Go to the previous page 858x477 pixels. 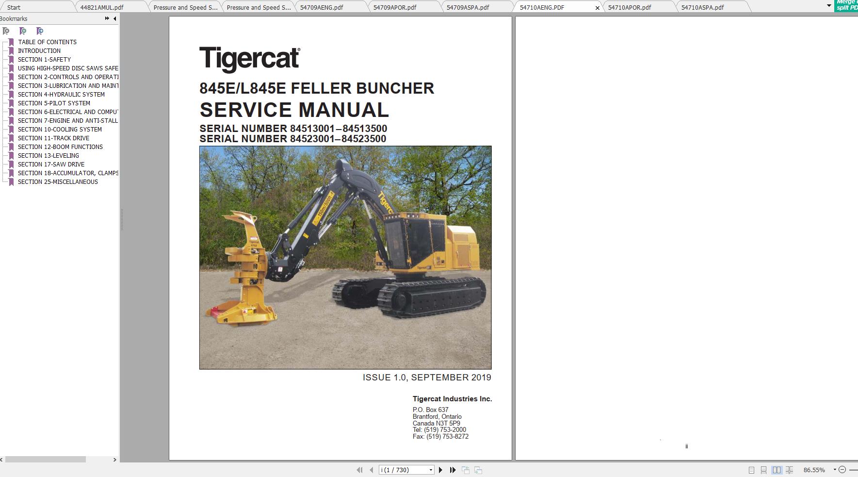tap(372, 470)
